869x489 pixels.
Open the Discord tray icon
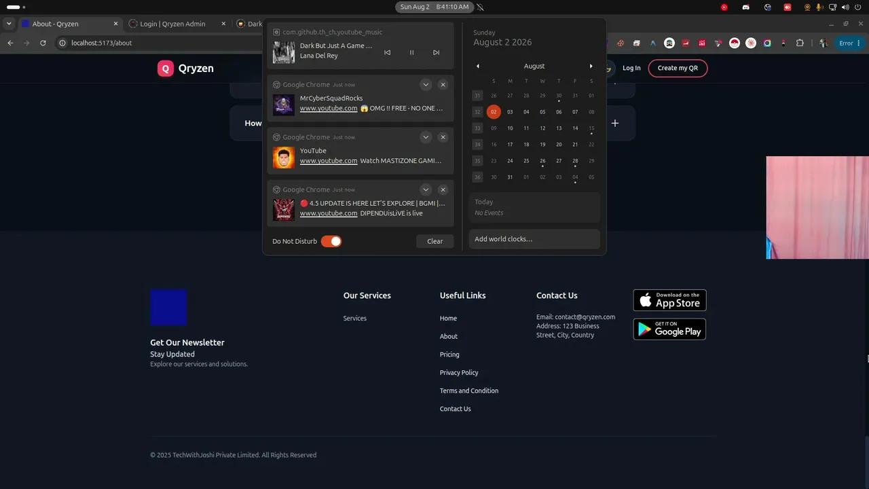pyautogui.click(x=746, y=7)
